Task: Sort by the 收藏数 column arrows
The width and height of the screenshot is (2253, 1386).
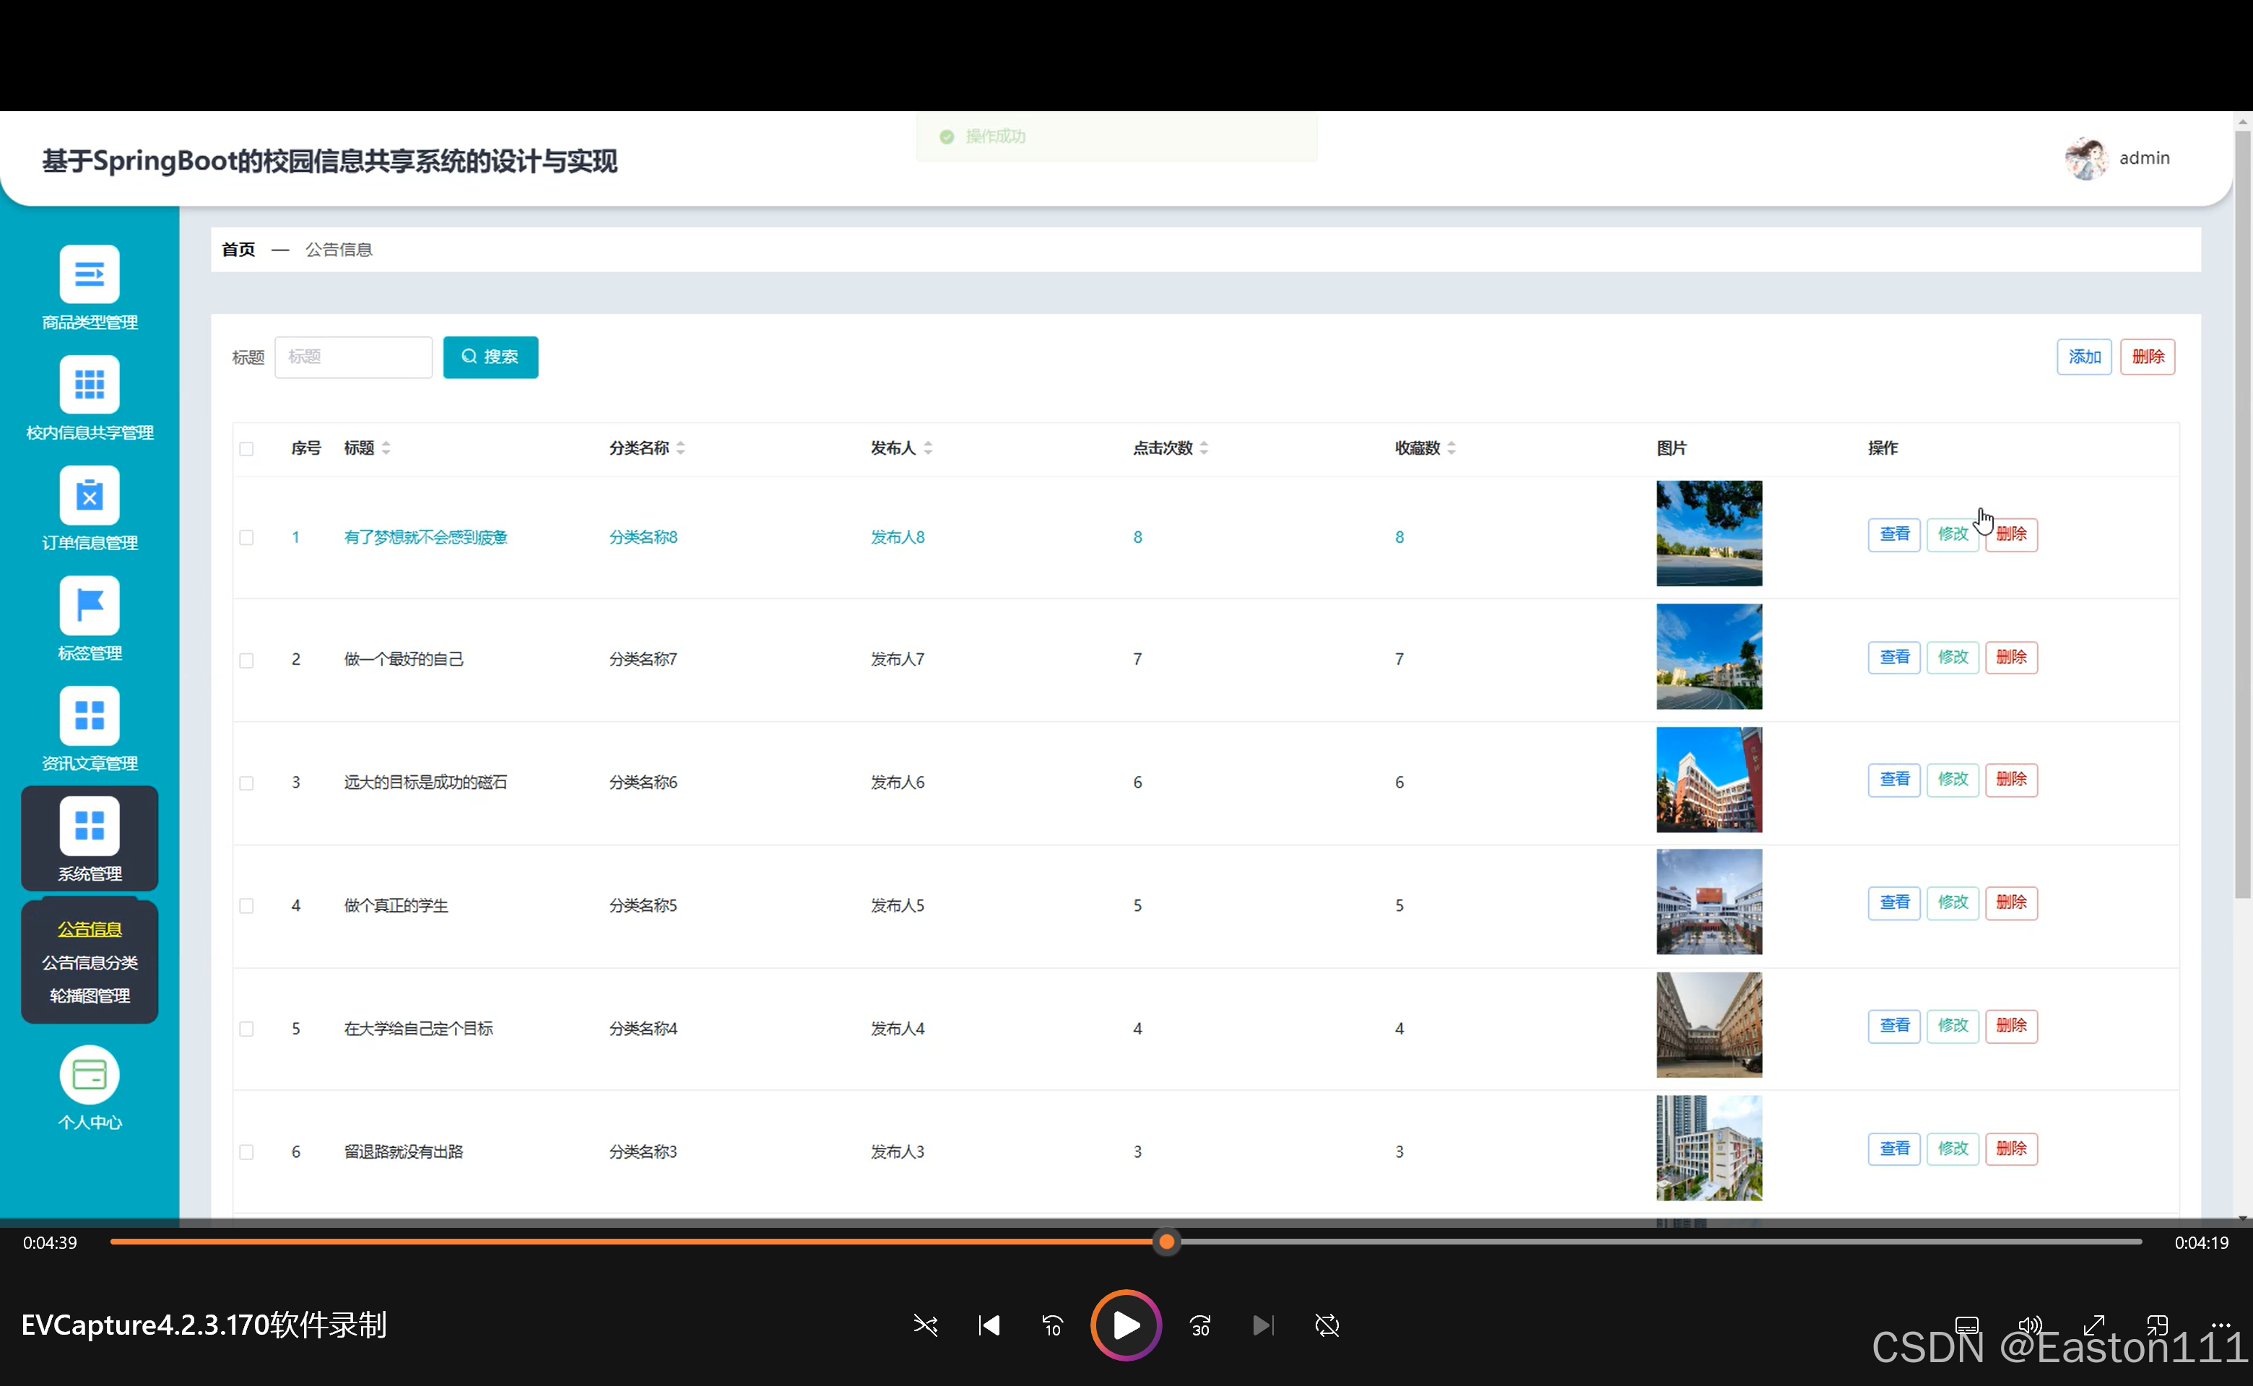Action: coord(1451,448)
